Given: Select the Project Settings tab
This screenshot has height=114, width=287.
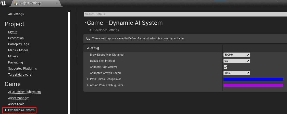Looking at the screenshot, I should point(30,3).
